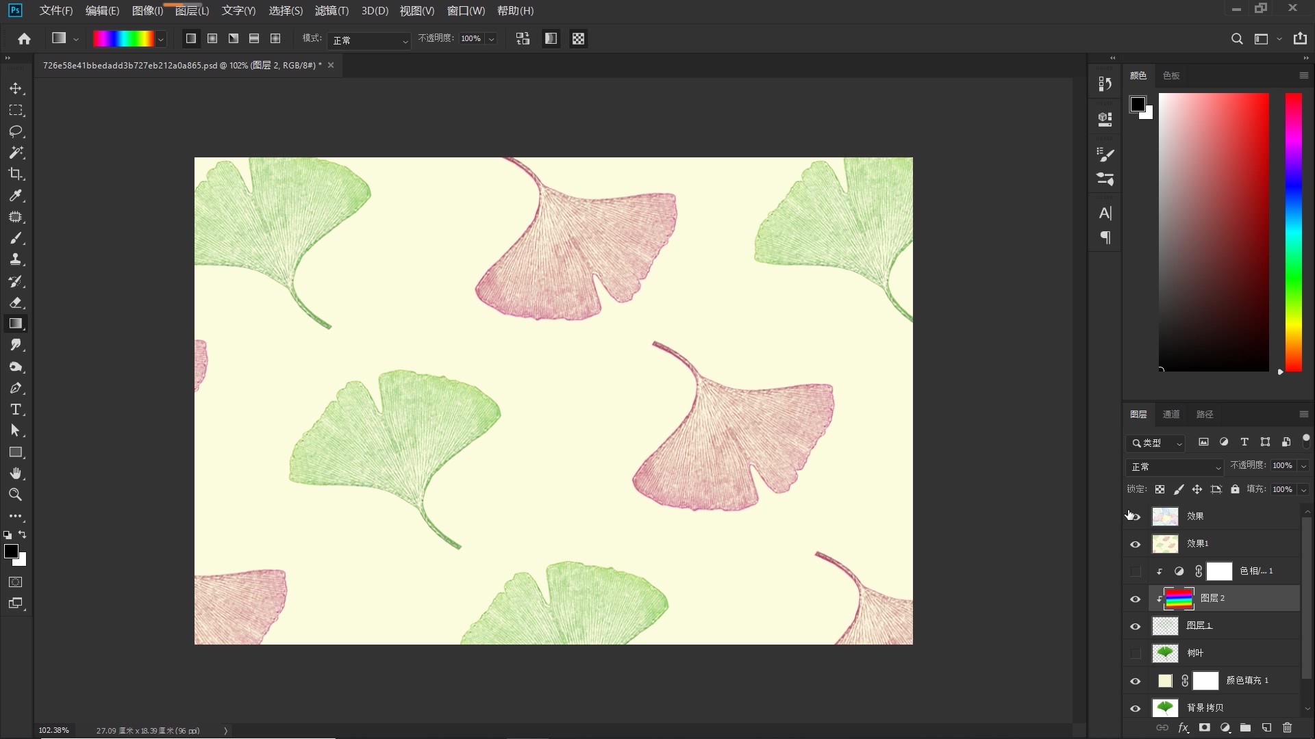Select the Crop tool
This screenshot has height=739, width=1315.
tap(16, 174)
